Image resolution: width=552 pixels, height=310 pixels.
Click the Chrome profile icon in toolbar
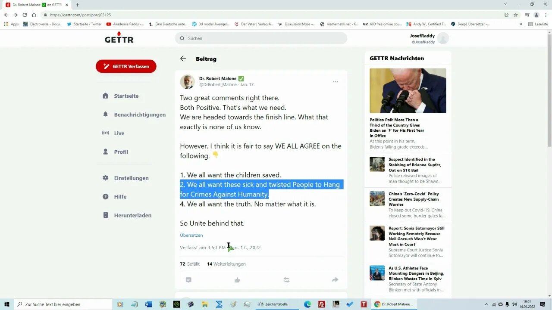pyautogui.click(x=536, y=15)
